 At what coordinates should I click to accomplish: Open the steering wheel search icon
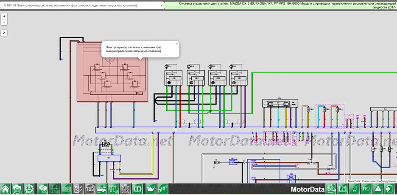point(29,189)
